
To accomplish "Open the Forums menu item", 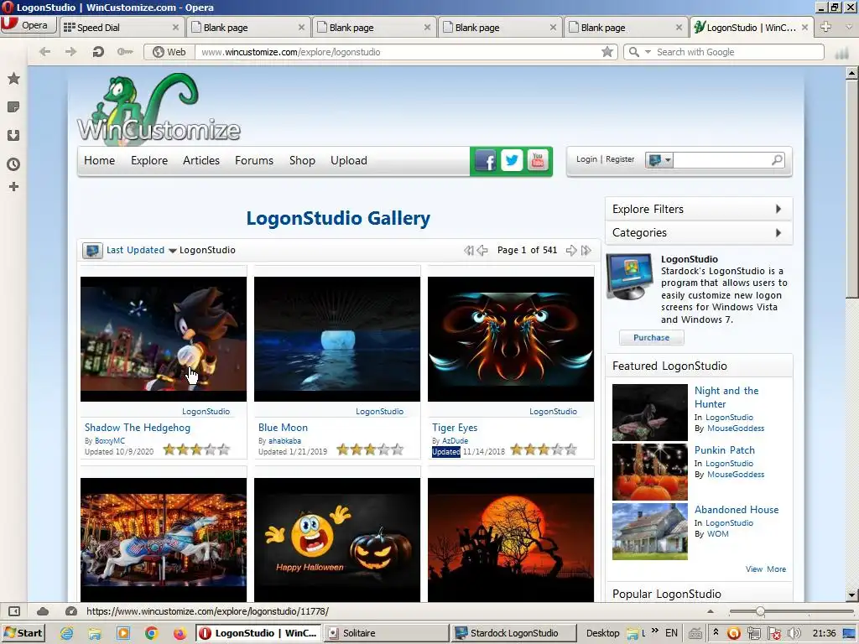I will tap(254, 160).
